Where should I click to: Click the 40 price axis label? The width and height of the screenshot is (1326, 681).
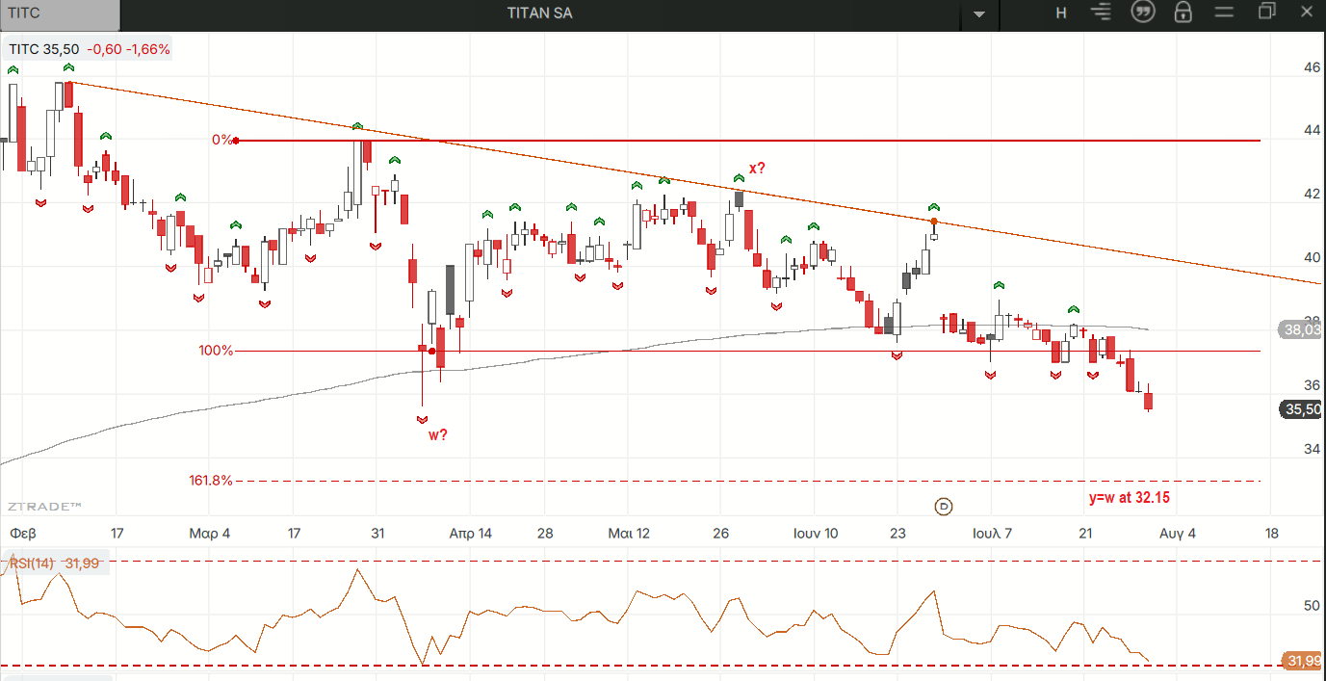pyautogui.click(x=1312, y=257)
